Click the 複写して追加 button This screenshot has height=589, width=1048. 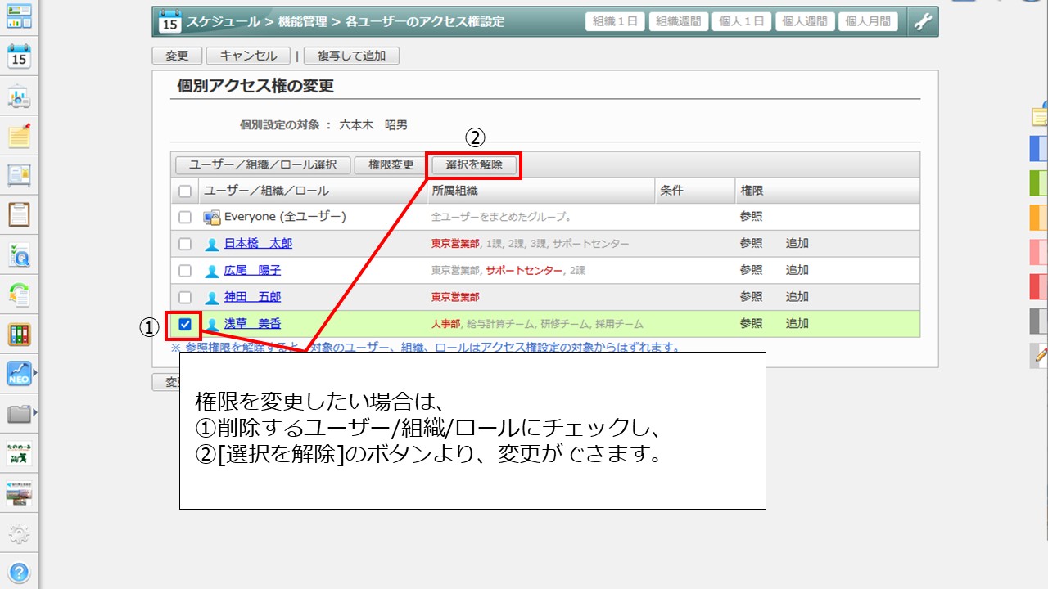[351, 56]
